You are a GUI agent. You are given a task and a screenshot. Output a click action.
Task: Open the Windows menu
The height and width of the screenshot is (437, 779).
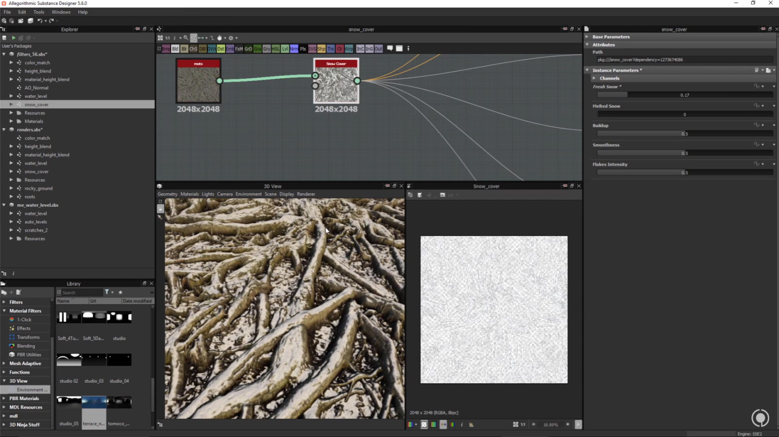[61, 12]
